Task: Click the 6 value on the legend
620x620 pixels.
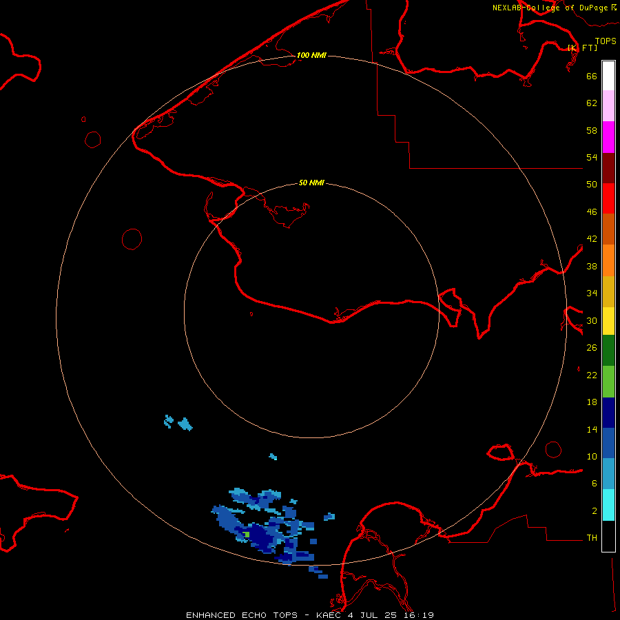Action: [595, 484]
